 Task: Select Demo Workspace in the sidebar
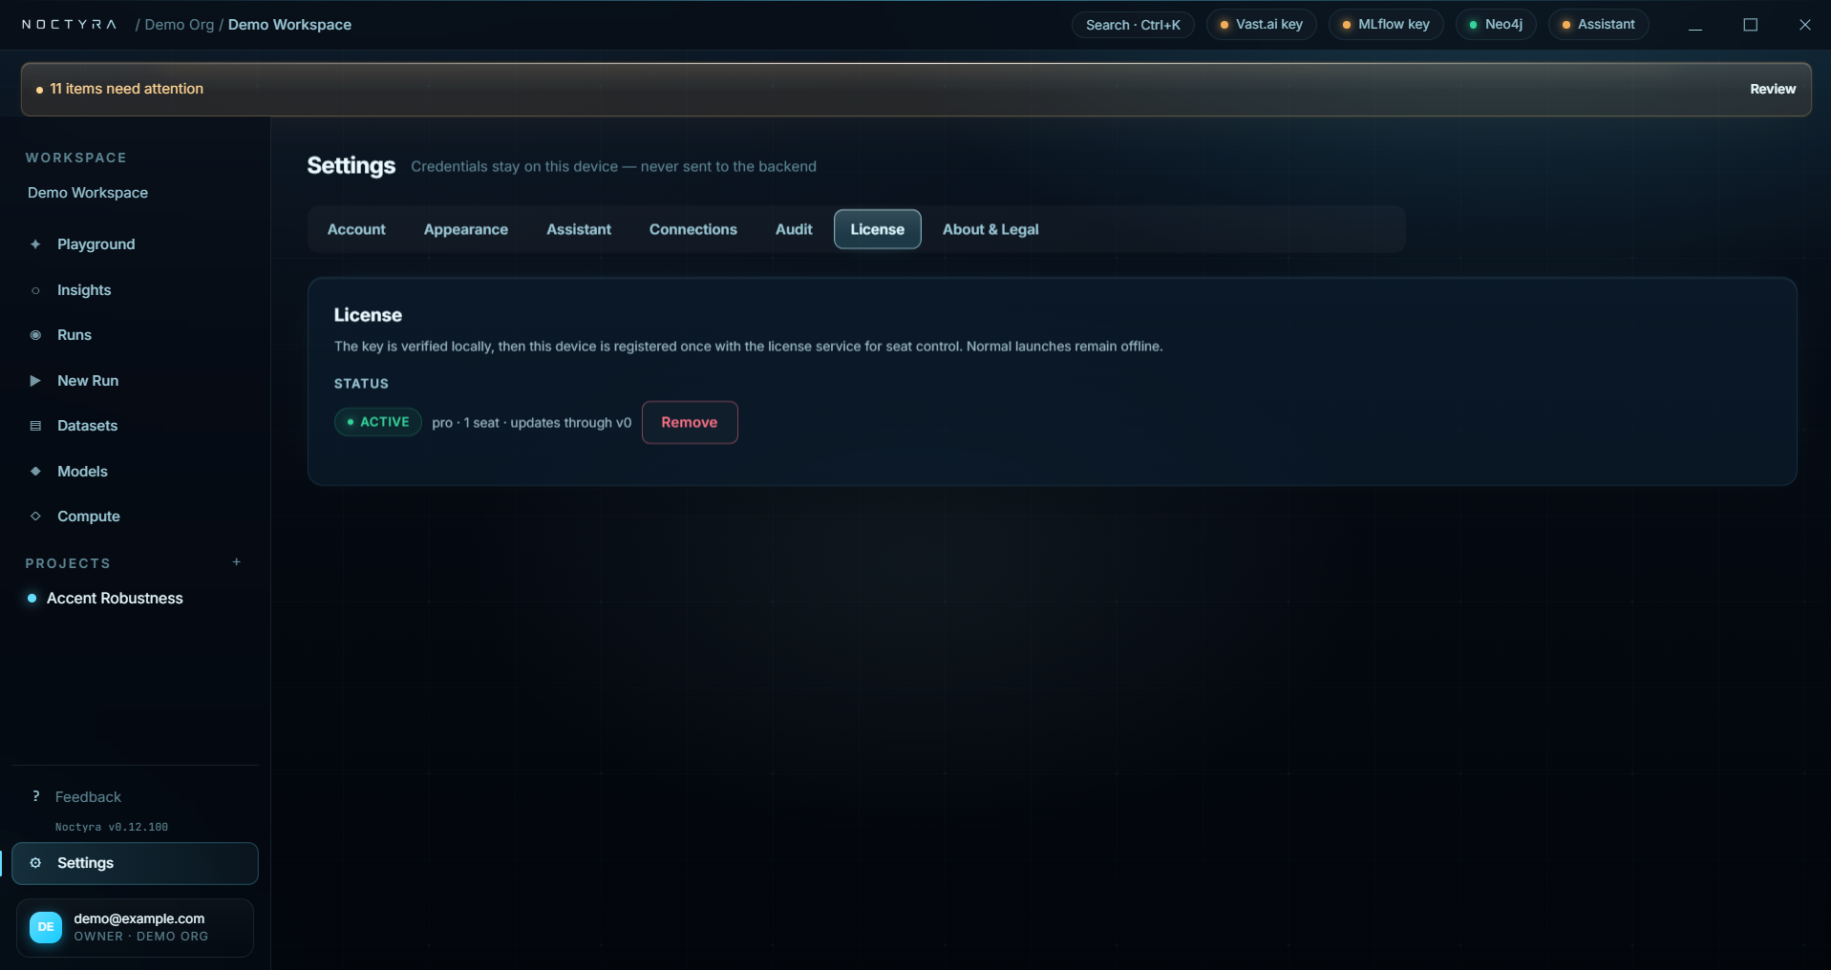(x=88, y=193)
